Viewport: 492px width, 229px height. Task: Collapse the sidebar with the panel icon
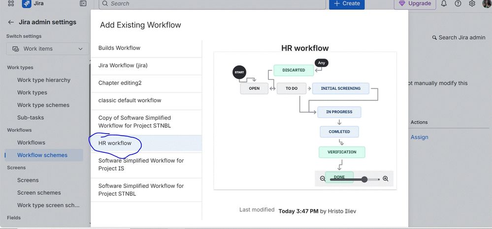click(x=83, y=3)
